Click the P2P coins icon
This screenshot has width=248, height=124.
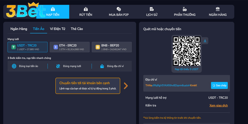coord(119,9)
